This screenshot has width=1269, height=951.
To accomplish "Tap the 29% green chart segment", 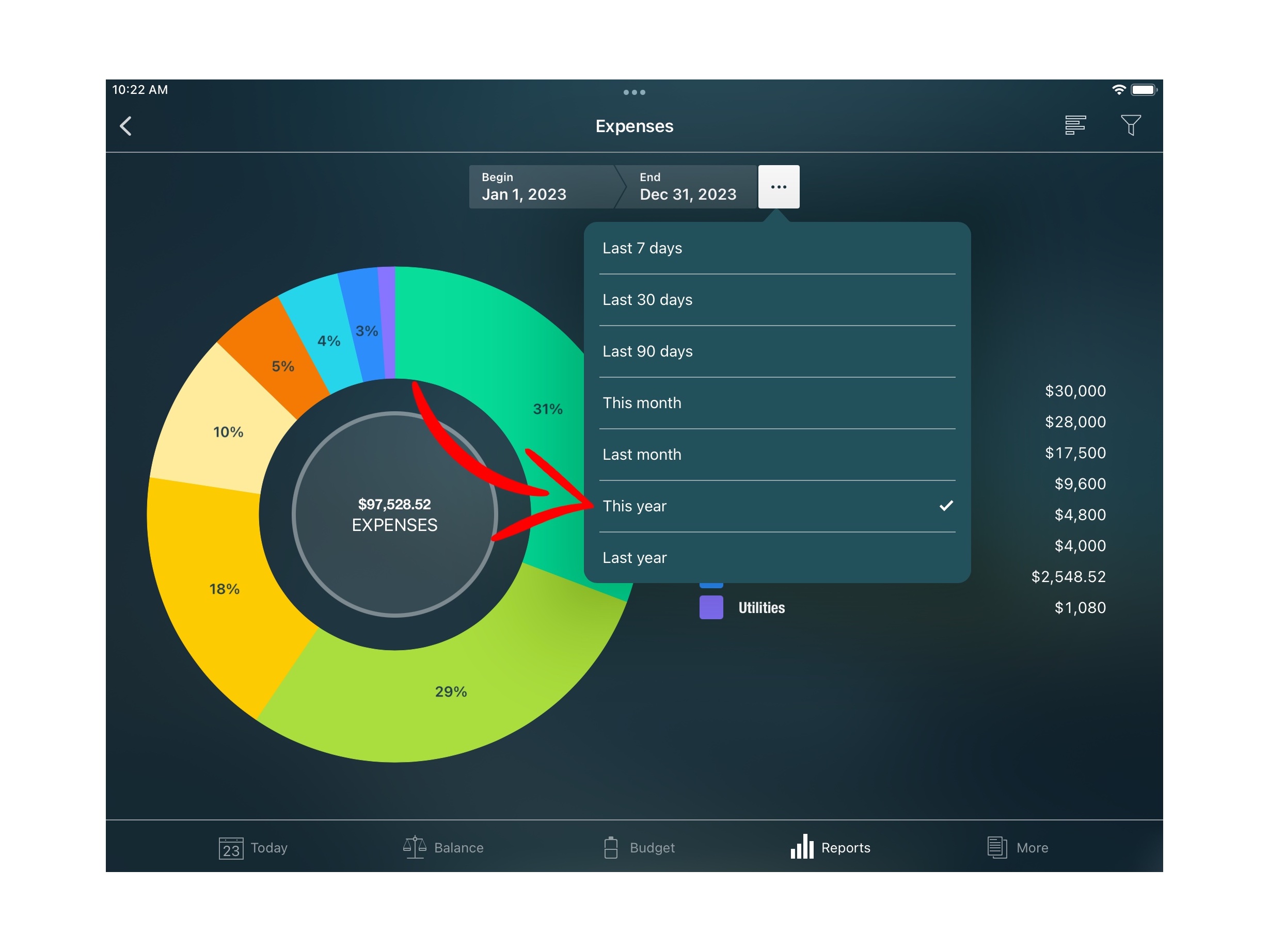I will pyautogui.click(x=451, y=692).
